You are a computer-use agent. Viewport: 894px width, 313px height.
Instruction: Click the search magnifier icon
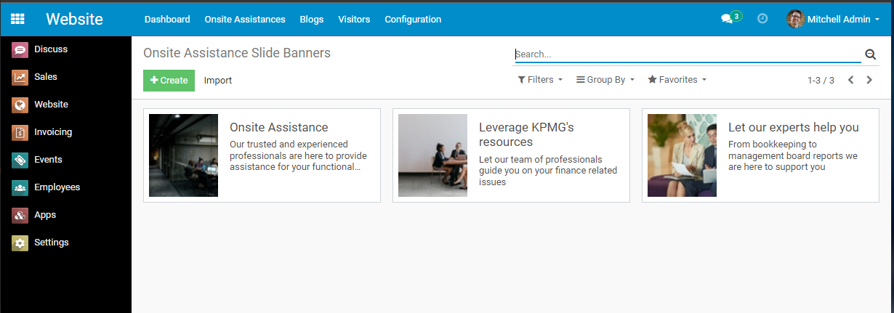pyautogui.click(x=870, y=54)
